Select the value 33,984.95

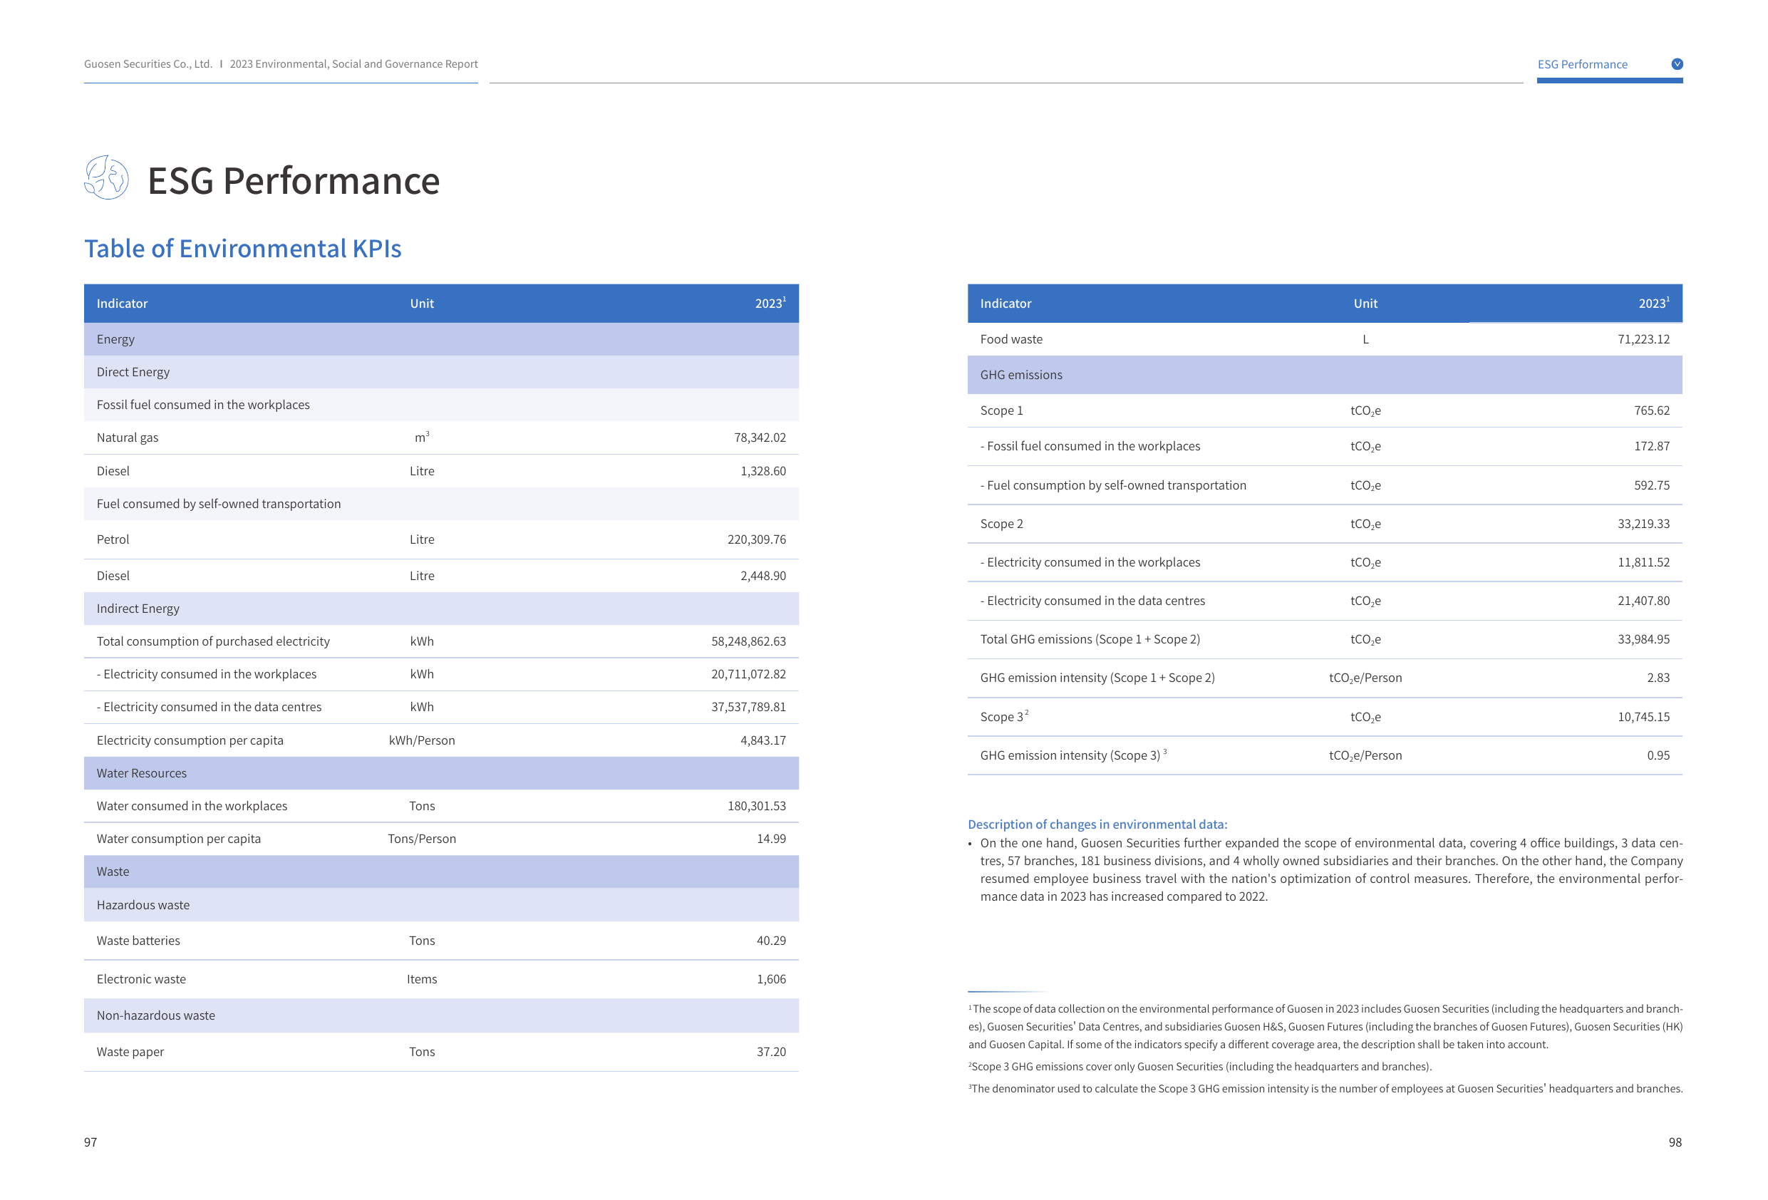(1643, 639)
